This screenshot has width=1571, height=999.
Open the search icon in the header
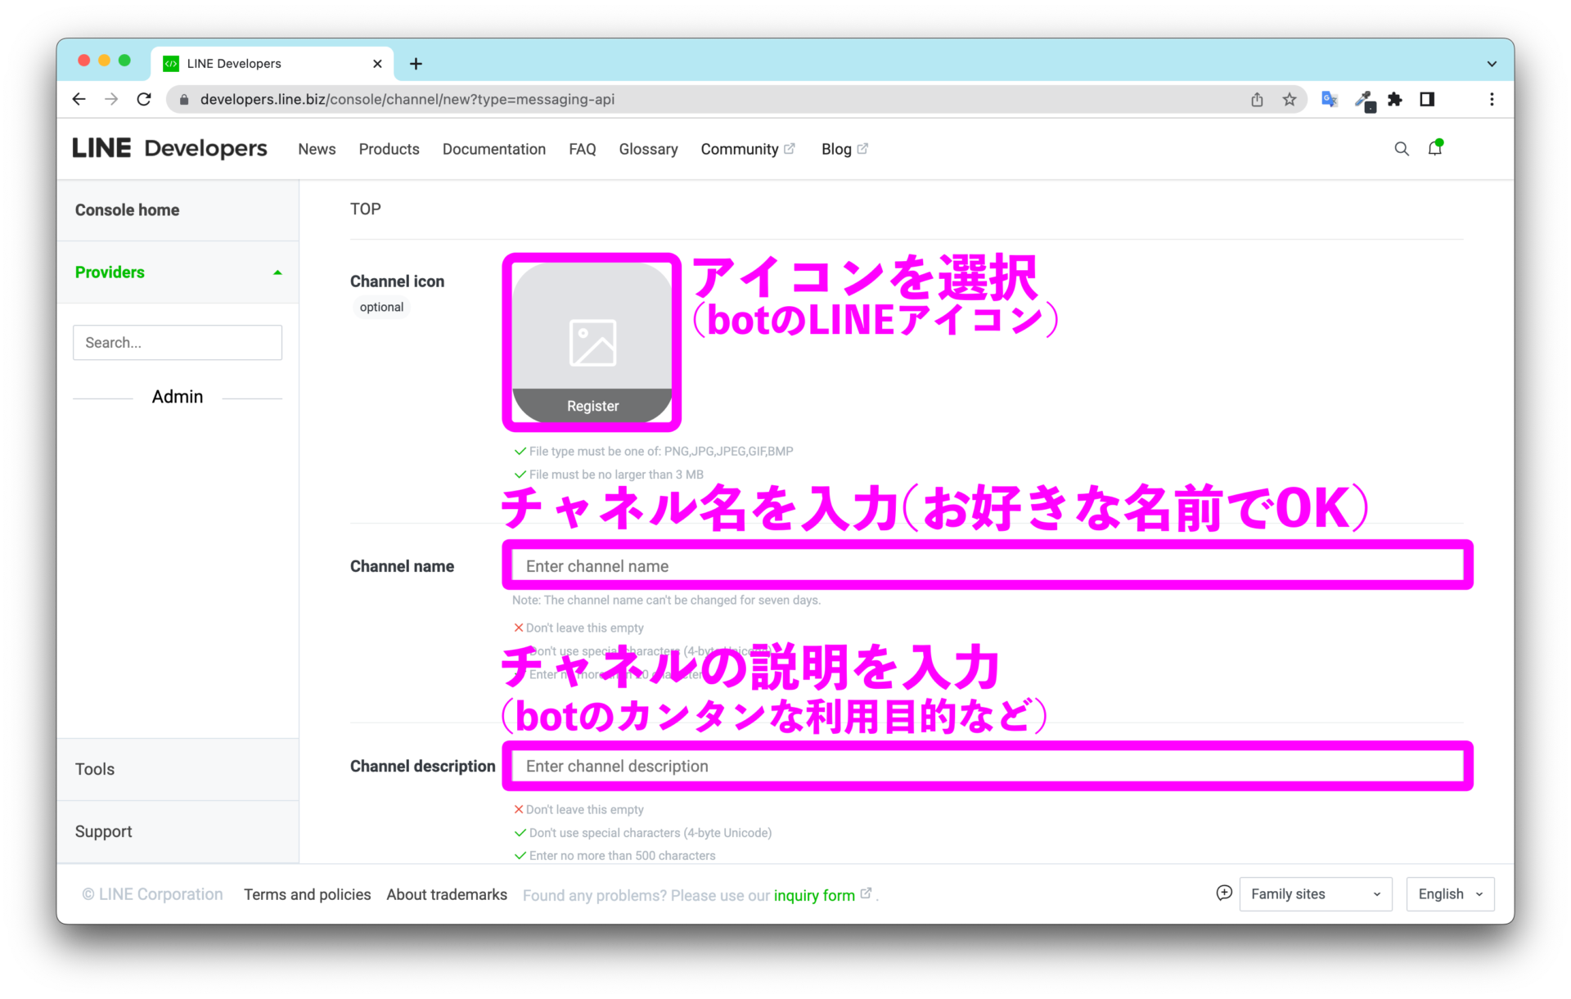click(1401, 149)
